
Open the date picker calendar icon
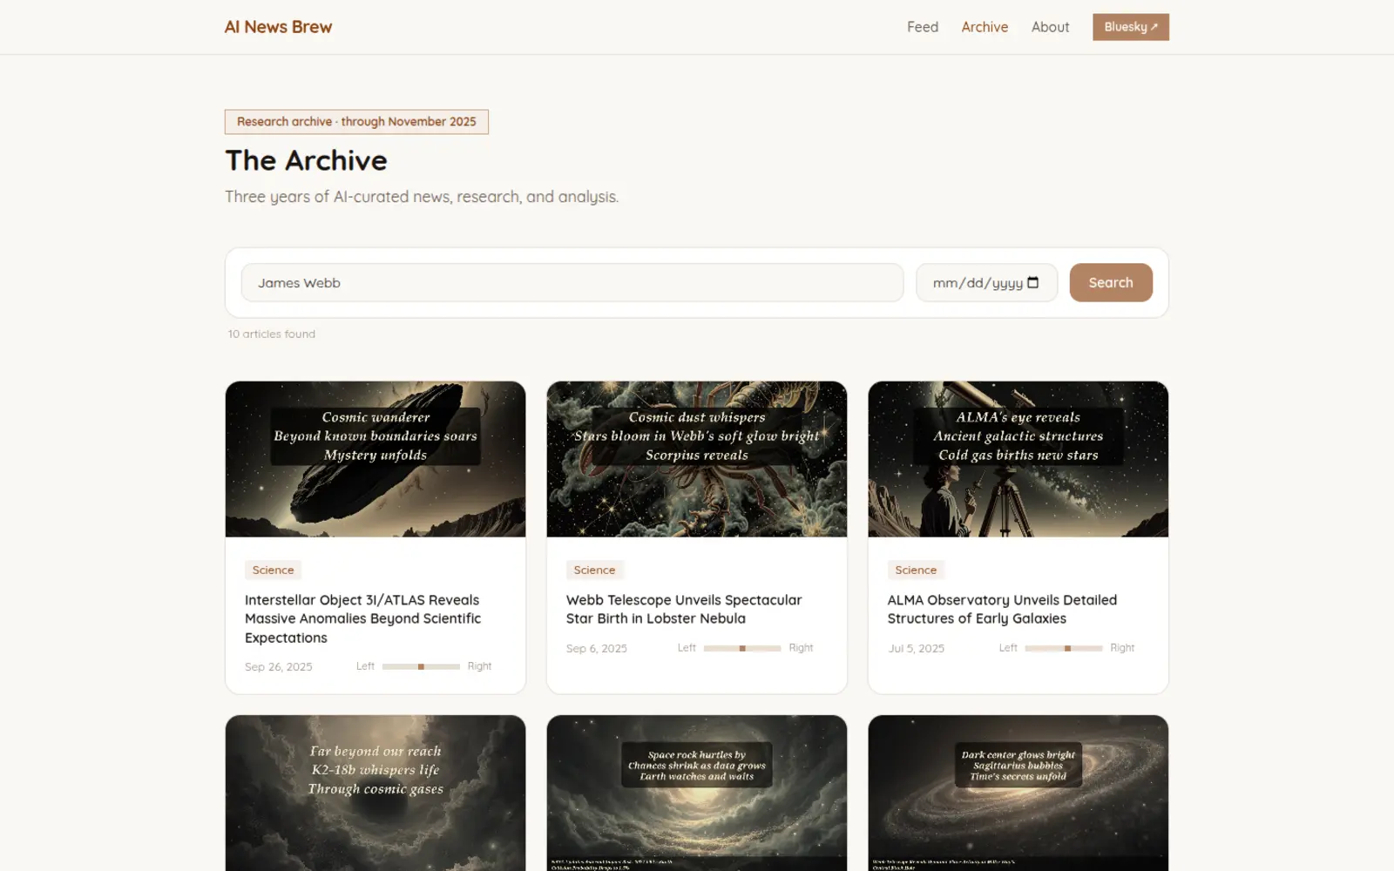tap(1033, 282)
